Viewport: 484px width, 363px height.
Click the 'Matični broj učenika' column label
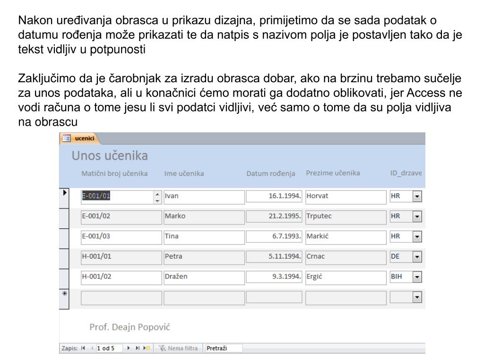click(x=114, y=174)
